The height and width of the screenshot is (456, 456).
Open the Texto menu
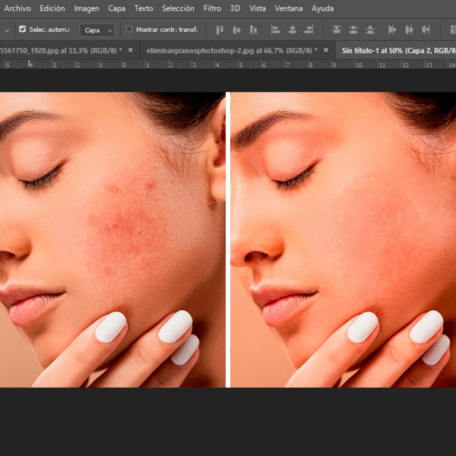(144, 8)
